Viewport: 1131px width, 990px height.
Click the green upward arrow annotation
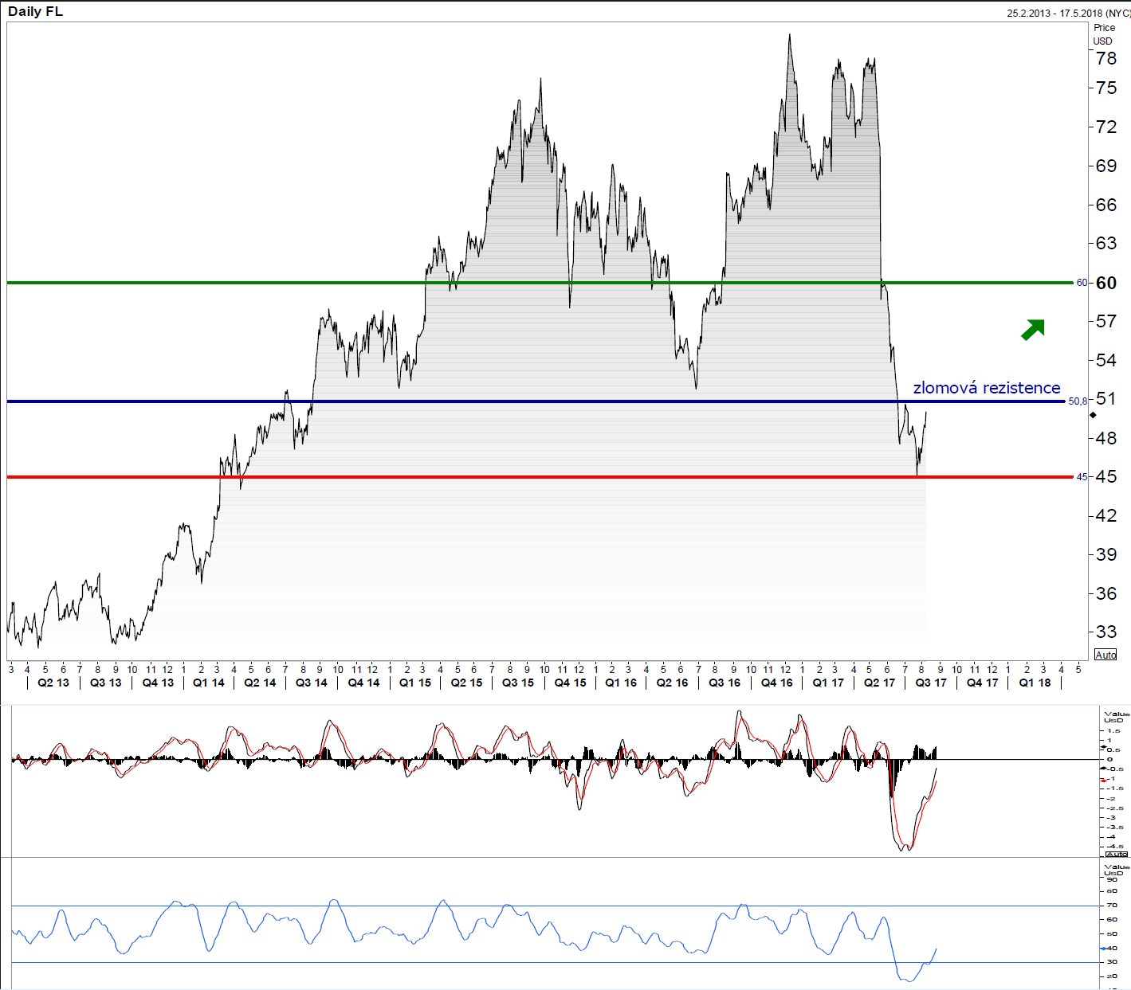pos(1033,330)
